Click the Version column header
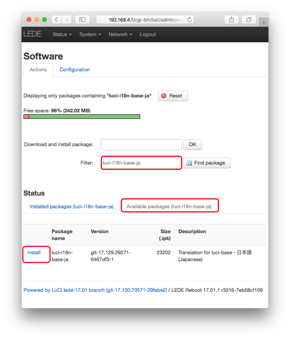290x339 pixels. (x=99, y=231)
